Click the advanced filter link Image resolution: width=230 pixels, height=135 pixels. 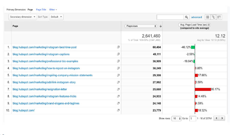coord(196,17)
